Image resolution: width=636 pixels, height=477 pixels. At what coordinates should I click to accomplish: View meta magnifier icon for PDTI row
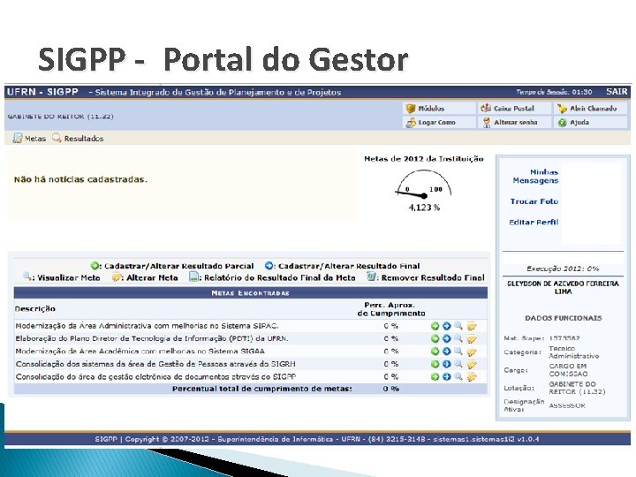click(x=458, y=338)
